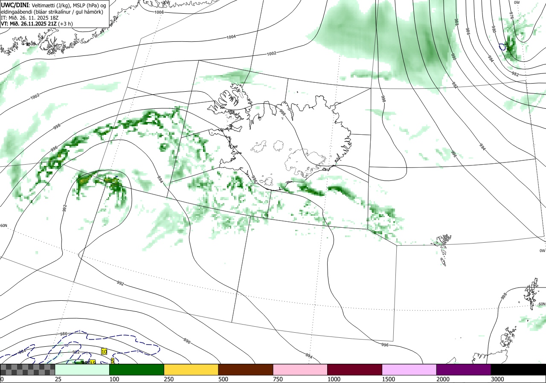Click the black legend swatch above 3000
The height and width of the screenshot is (383, 546).
pos(518,369)
